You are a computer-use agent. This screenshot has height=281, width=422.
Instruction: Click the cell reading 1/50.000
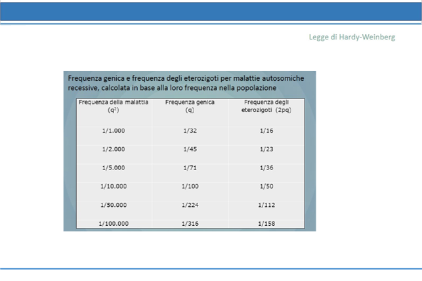click(114, 205)
